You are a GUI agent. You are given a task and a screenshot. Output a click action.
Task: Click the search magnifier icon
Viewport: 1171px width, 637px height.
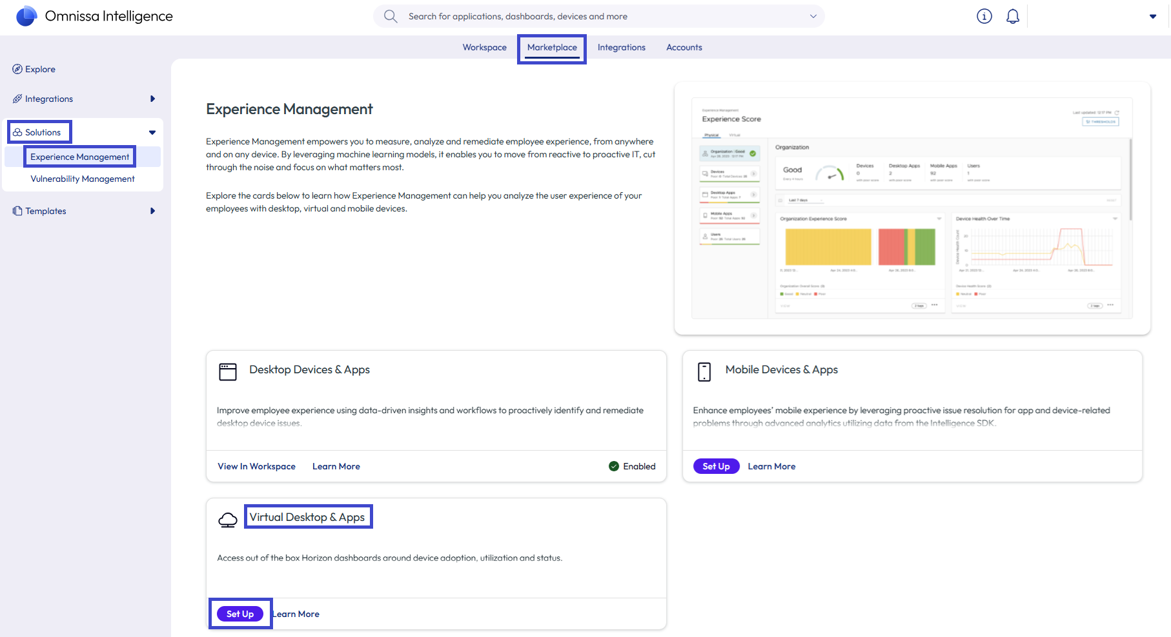point(391,16)
